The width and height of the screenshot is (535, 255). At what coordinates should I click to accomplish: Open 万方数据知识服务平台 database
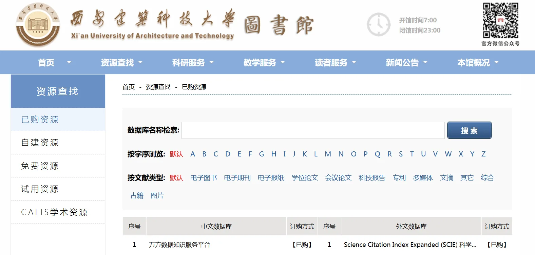179,245
